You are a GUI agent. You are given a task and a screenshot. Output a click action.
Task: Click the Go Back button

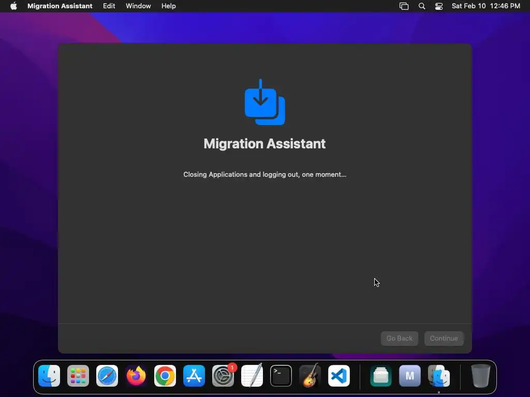tap(399, 338)
